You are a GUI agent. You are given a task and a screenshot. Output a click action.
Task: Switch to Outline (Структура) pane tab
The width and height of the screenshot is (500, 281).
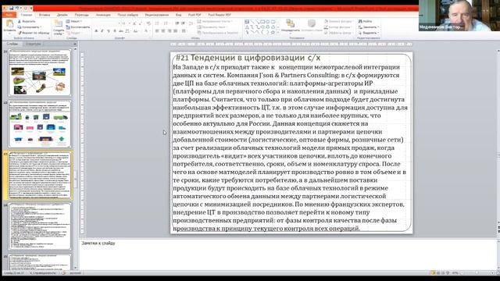tap(33, 44)
